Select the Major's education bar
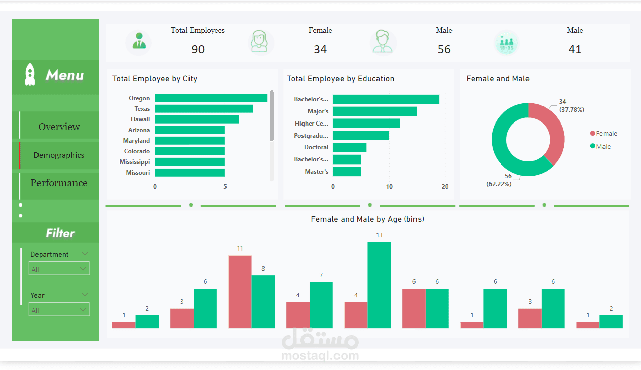641x370 pixels. (375, 111)
